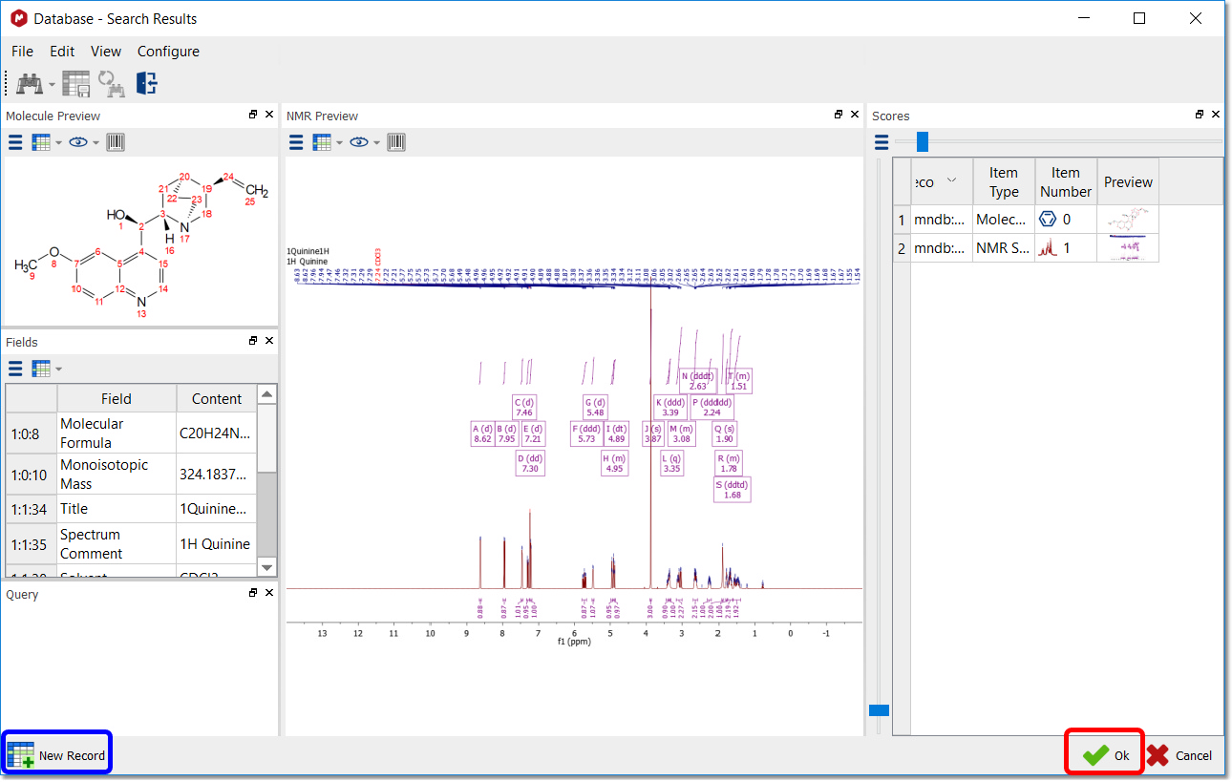Click the Ok button
The width and height of the screenshot is (1232, 782).
coord(1105,755)
